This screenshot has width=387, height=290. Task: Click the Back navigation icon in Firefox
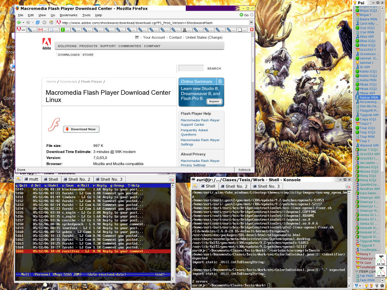point(19,22)
